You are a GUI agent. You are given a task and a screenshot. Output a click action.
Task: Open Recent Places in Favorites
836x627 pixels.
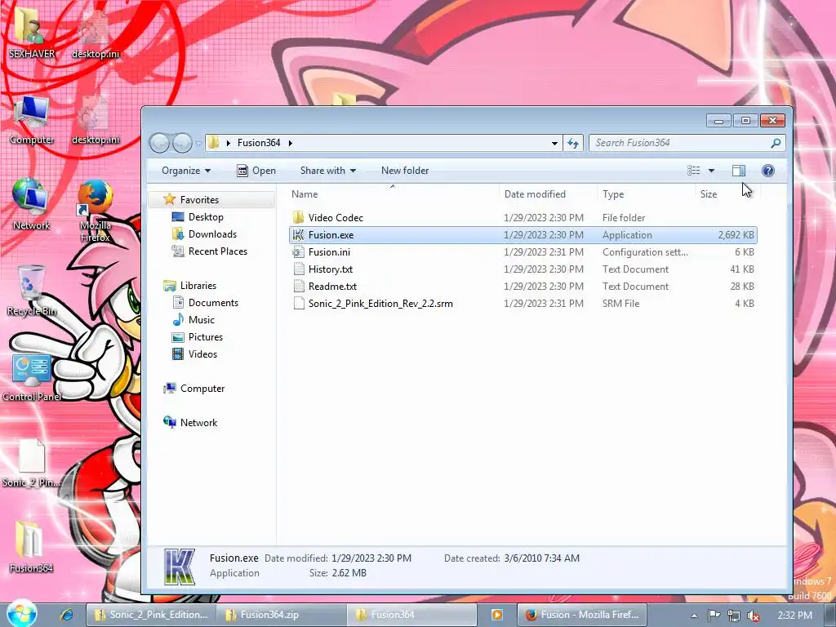pos(217,251)
